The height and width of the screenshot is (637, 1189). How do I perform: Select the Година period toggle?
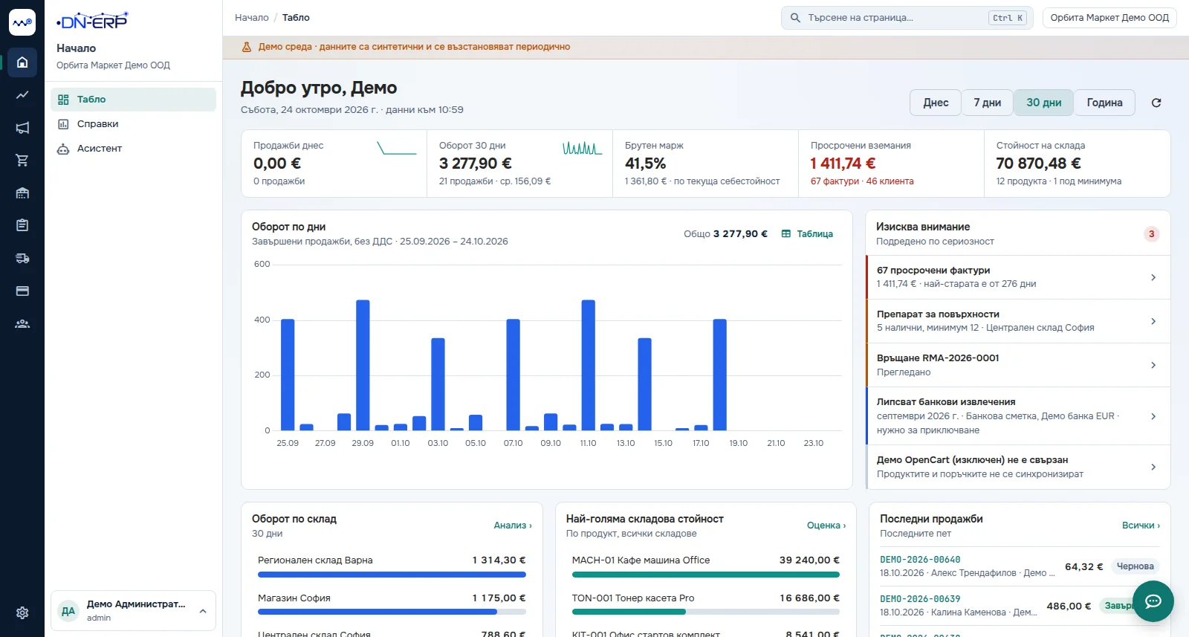tap(1104, 103)
